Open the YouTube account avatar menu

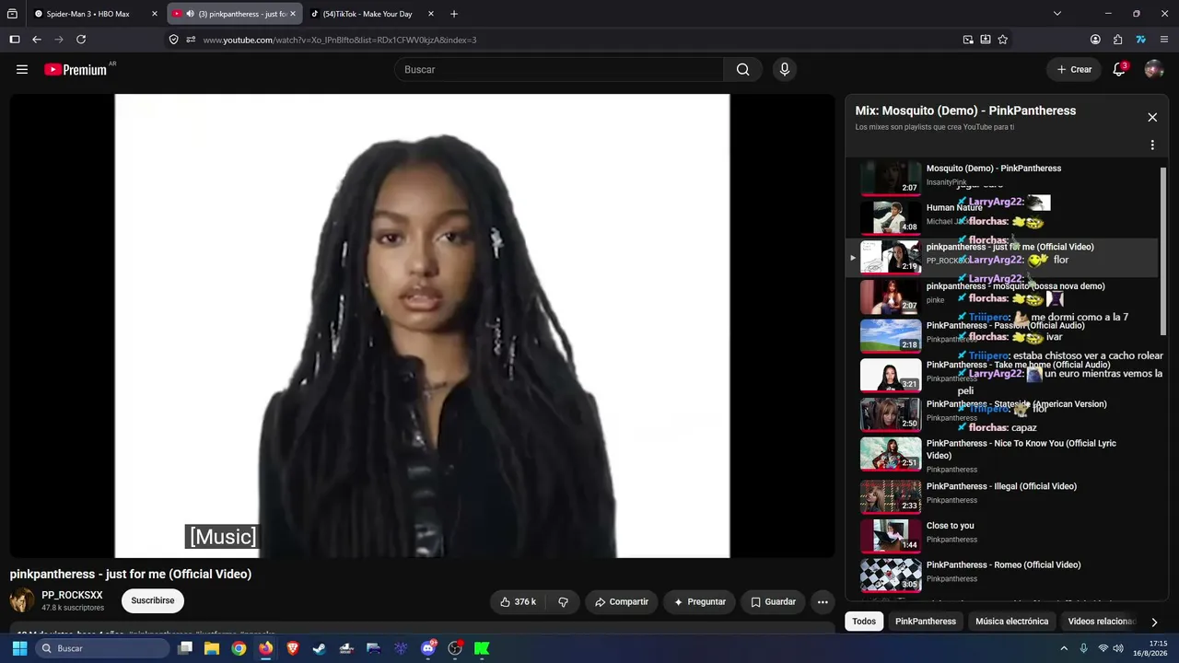coord(1154,69)
